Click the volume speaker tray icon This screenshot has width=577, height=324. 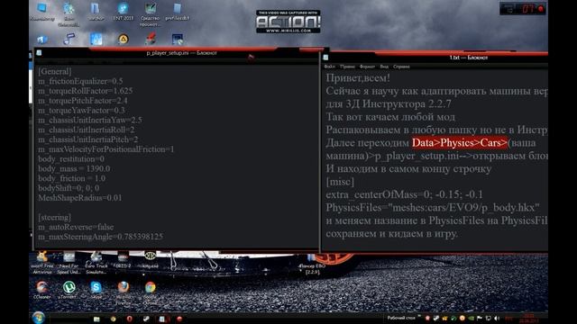pos(497,319)
